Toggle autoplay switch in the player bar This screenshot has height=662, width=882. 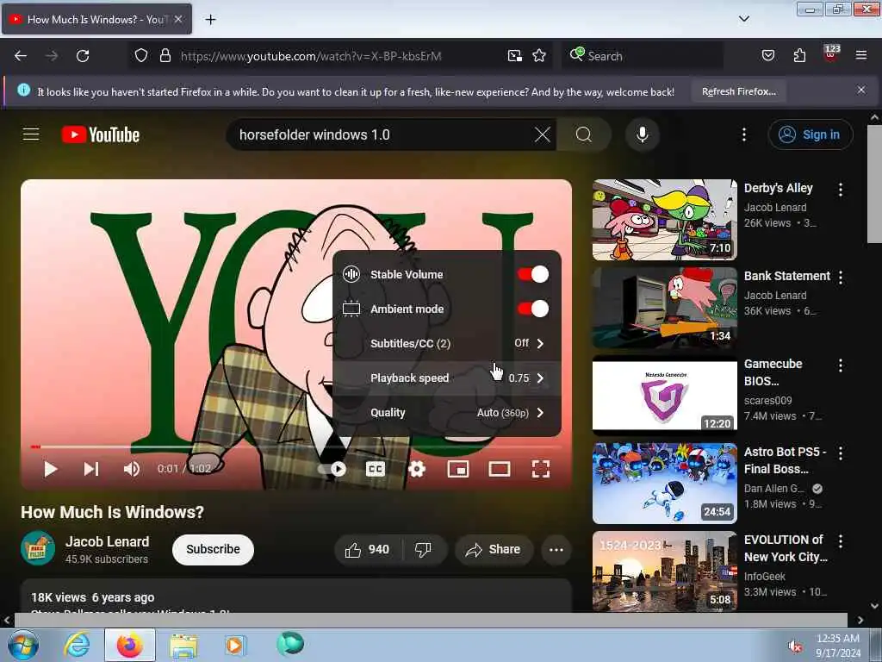pos(332,469)
